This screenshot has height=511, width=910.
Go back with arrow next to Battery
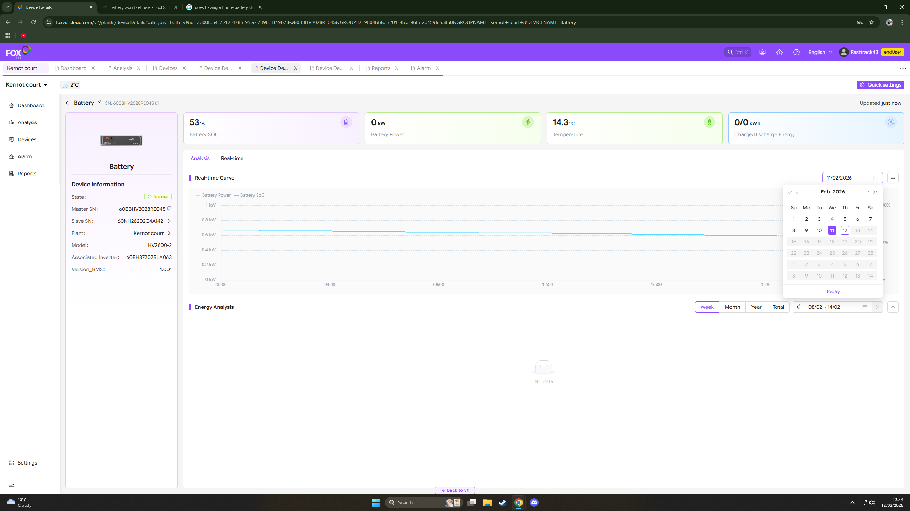68,103
